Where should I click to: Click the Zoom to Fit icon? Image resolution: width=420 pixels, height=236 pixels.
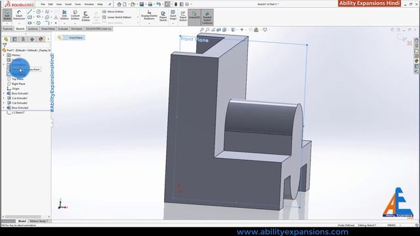click(x=201, y=30)
